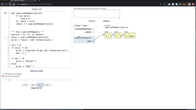Image resolution: width=196 pixels, height=110 pixels.
Task: Click the Objects column header
Action: (106, 21)
